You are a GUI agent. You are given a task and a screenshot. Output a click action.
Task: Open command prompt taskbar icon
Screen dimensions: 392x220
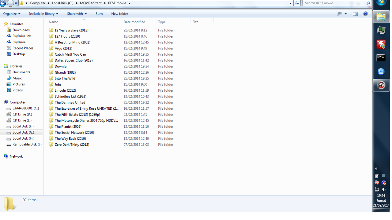coord(381,57)
